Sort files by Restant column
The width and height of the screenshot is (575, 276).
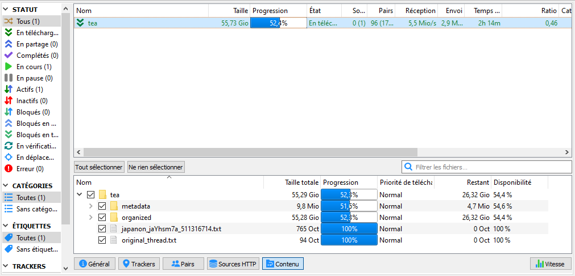463,182
